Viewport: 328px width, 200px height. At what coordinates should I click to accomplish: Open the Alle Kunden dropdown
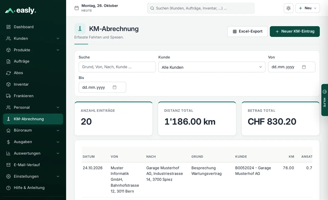tap(212, 67)
